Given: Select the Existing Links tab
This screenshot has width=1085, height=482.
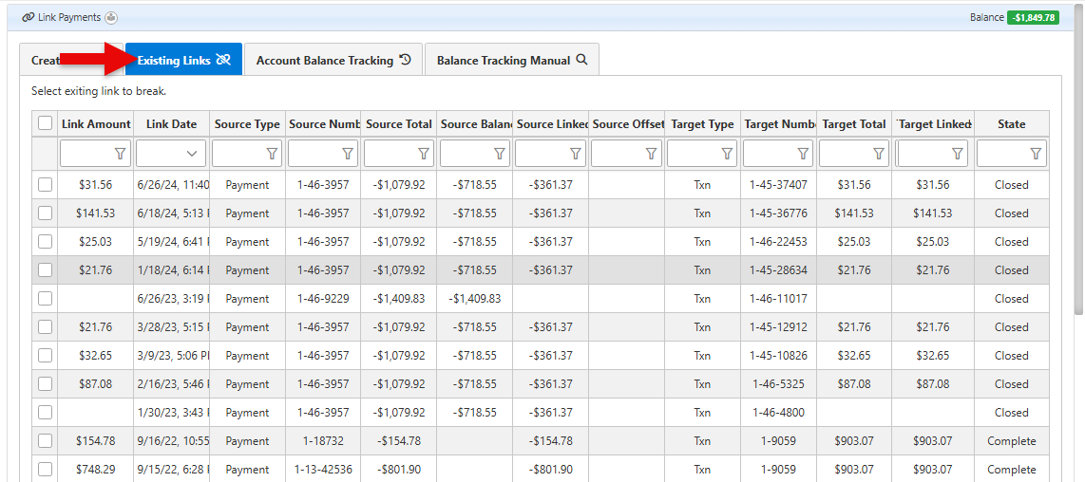Looking at the screenshot, I should [x=183, y=60].
